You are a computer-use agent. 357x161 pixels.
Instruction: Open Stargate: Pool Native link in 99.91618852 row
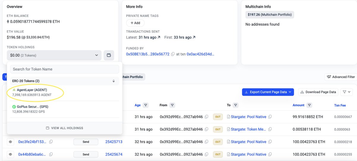(x=249, y=117)
